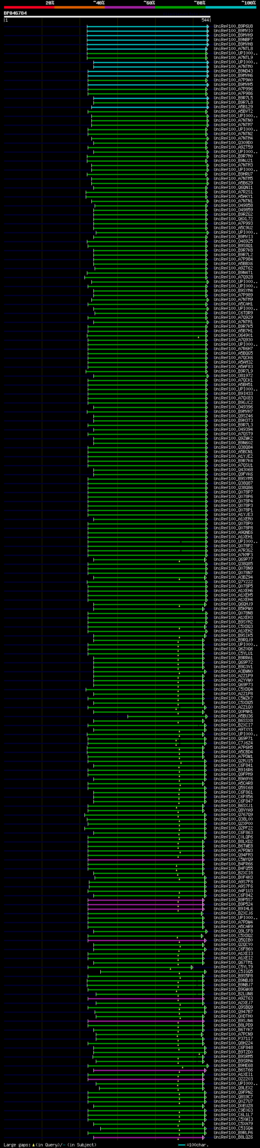Click the cyan alignment bar for UniRef100_B9P6U8

pos(147,26)
